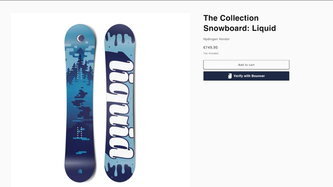The height and width of the screenshot is (187, 333).
Task: Click the Hydrogen Vendor label
Action: coord(216,39)
